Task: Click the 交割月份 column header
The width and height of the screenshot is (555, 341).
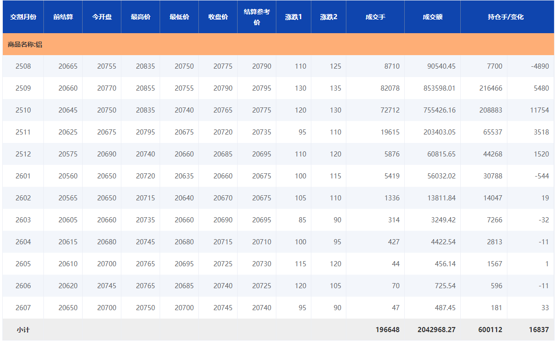Action: (x=23, y=17)
